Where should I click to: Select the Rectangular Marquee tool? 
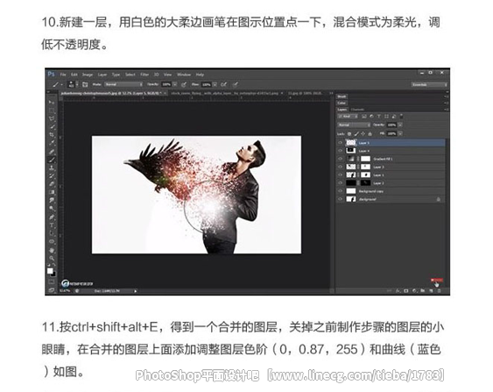click(x=52, y=110)
